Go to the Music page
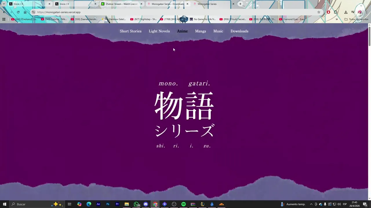This screenshot has width=371, height=208. pyautogui.click(x=218, y=31)
